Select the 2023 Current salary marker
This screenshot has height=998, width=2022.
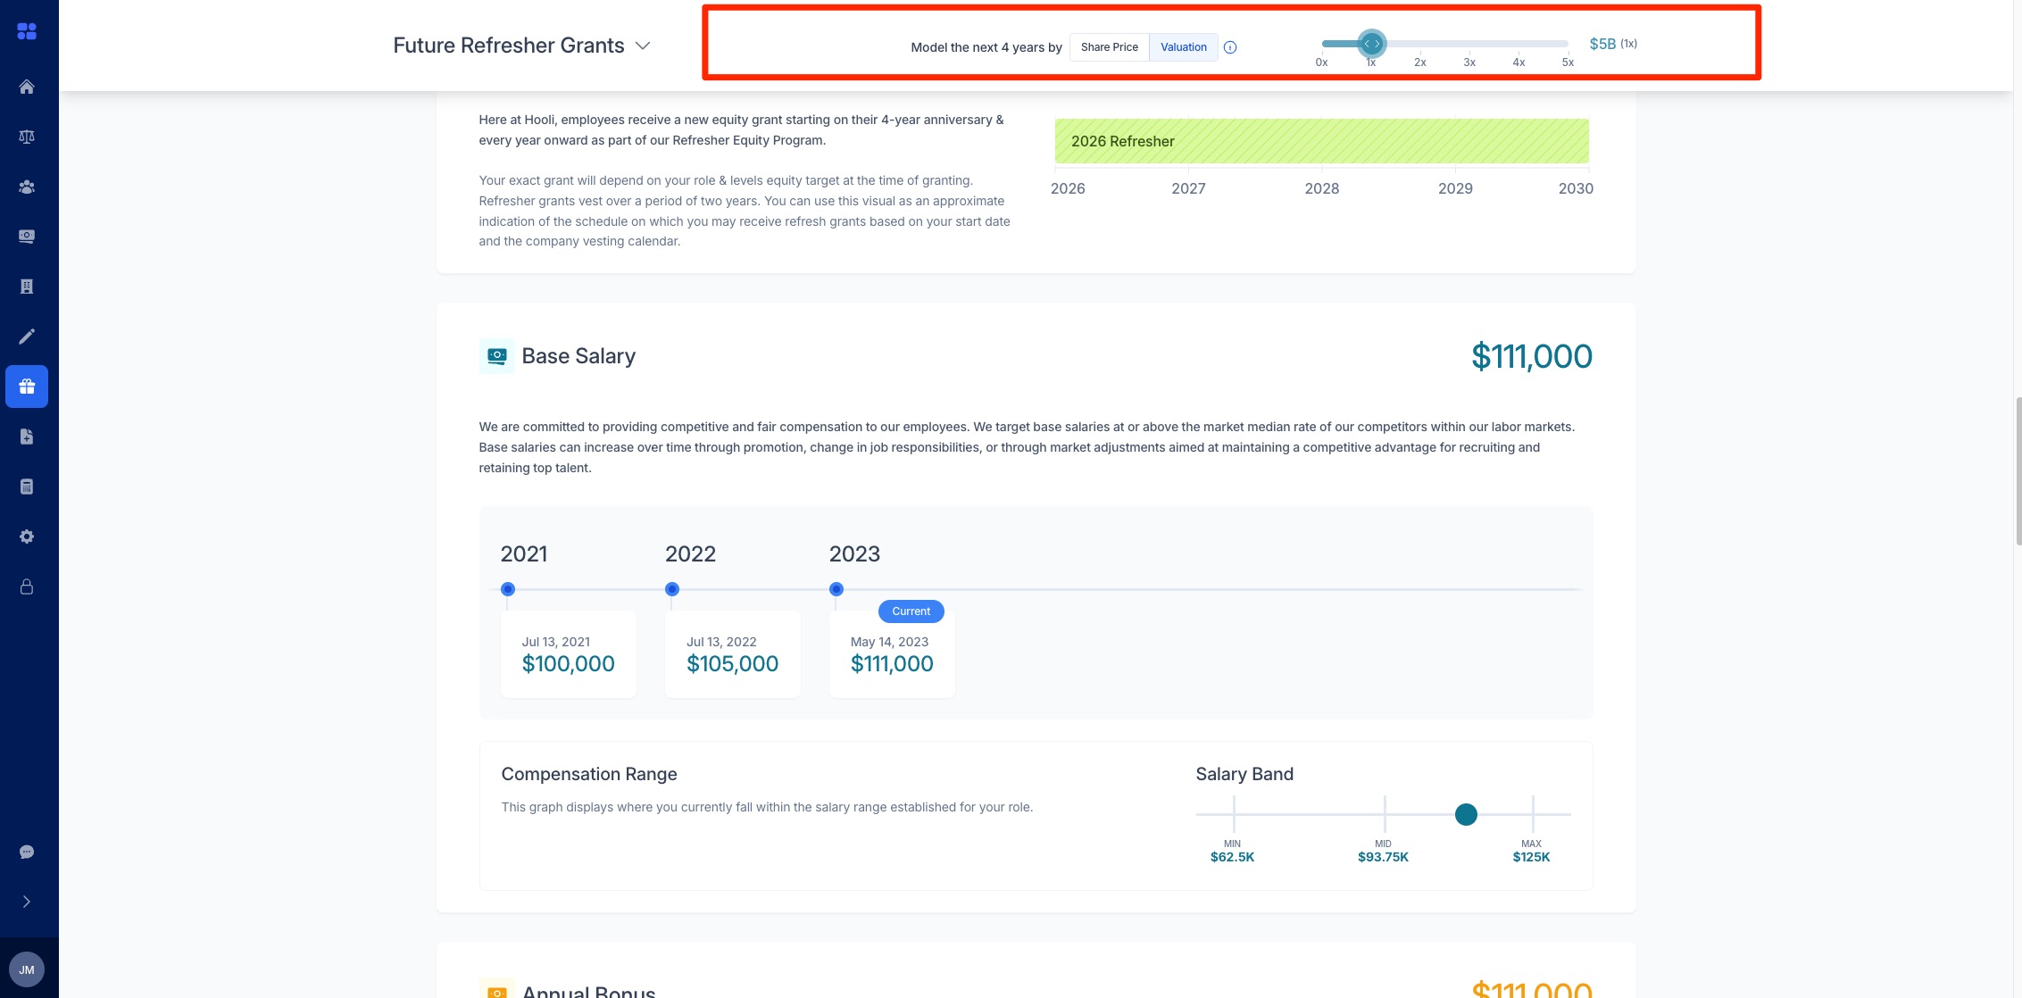point(836,588)
